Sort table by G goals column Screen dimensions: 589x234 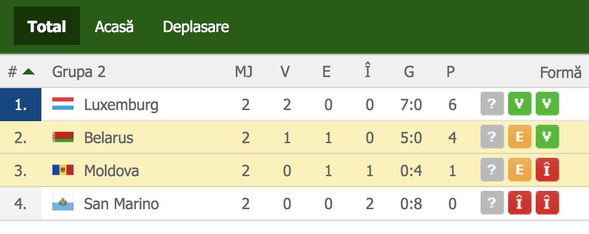pos(409,72)
